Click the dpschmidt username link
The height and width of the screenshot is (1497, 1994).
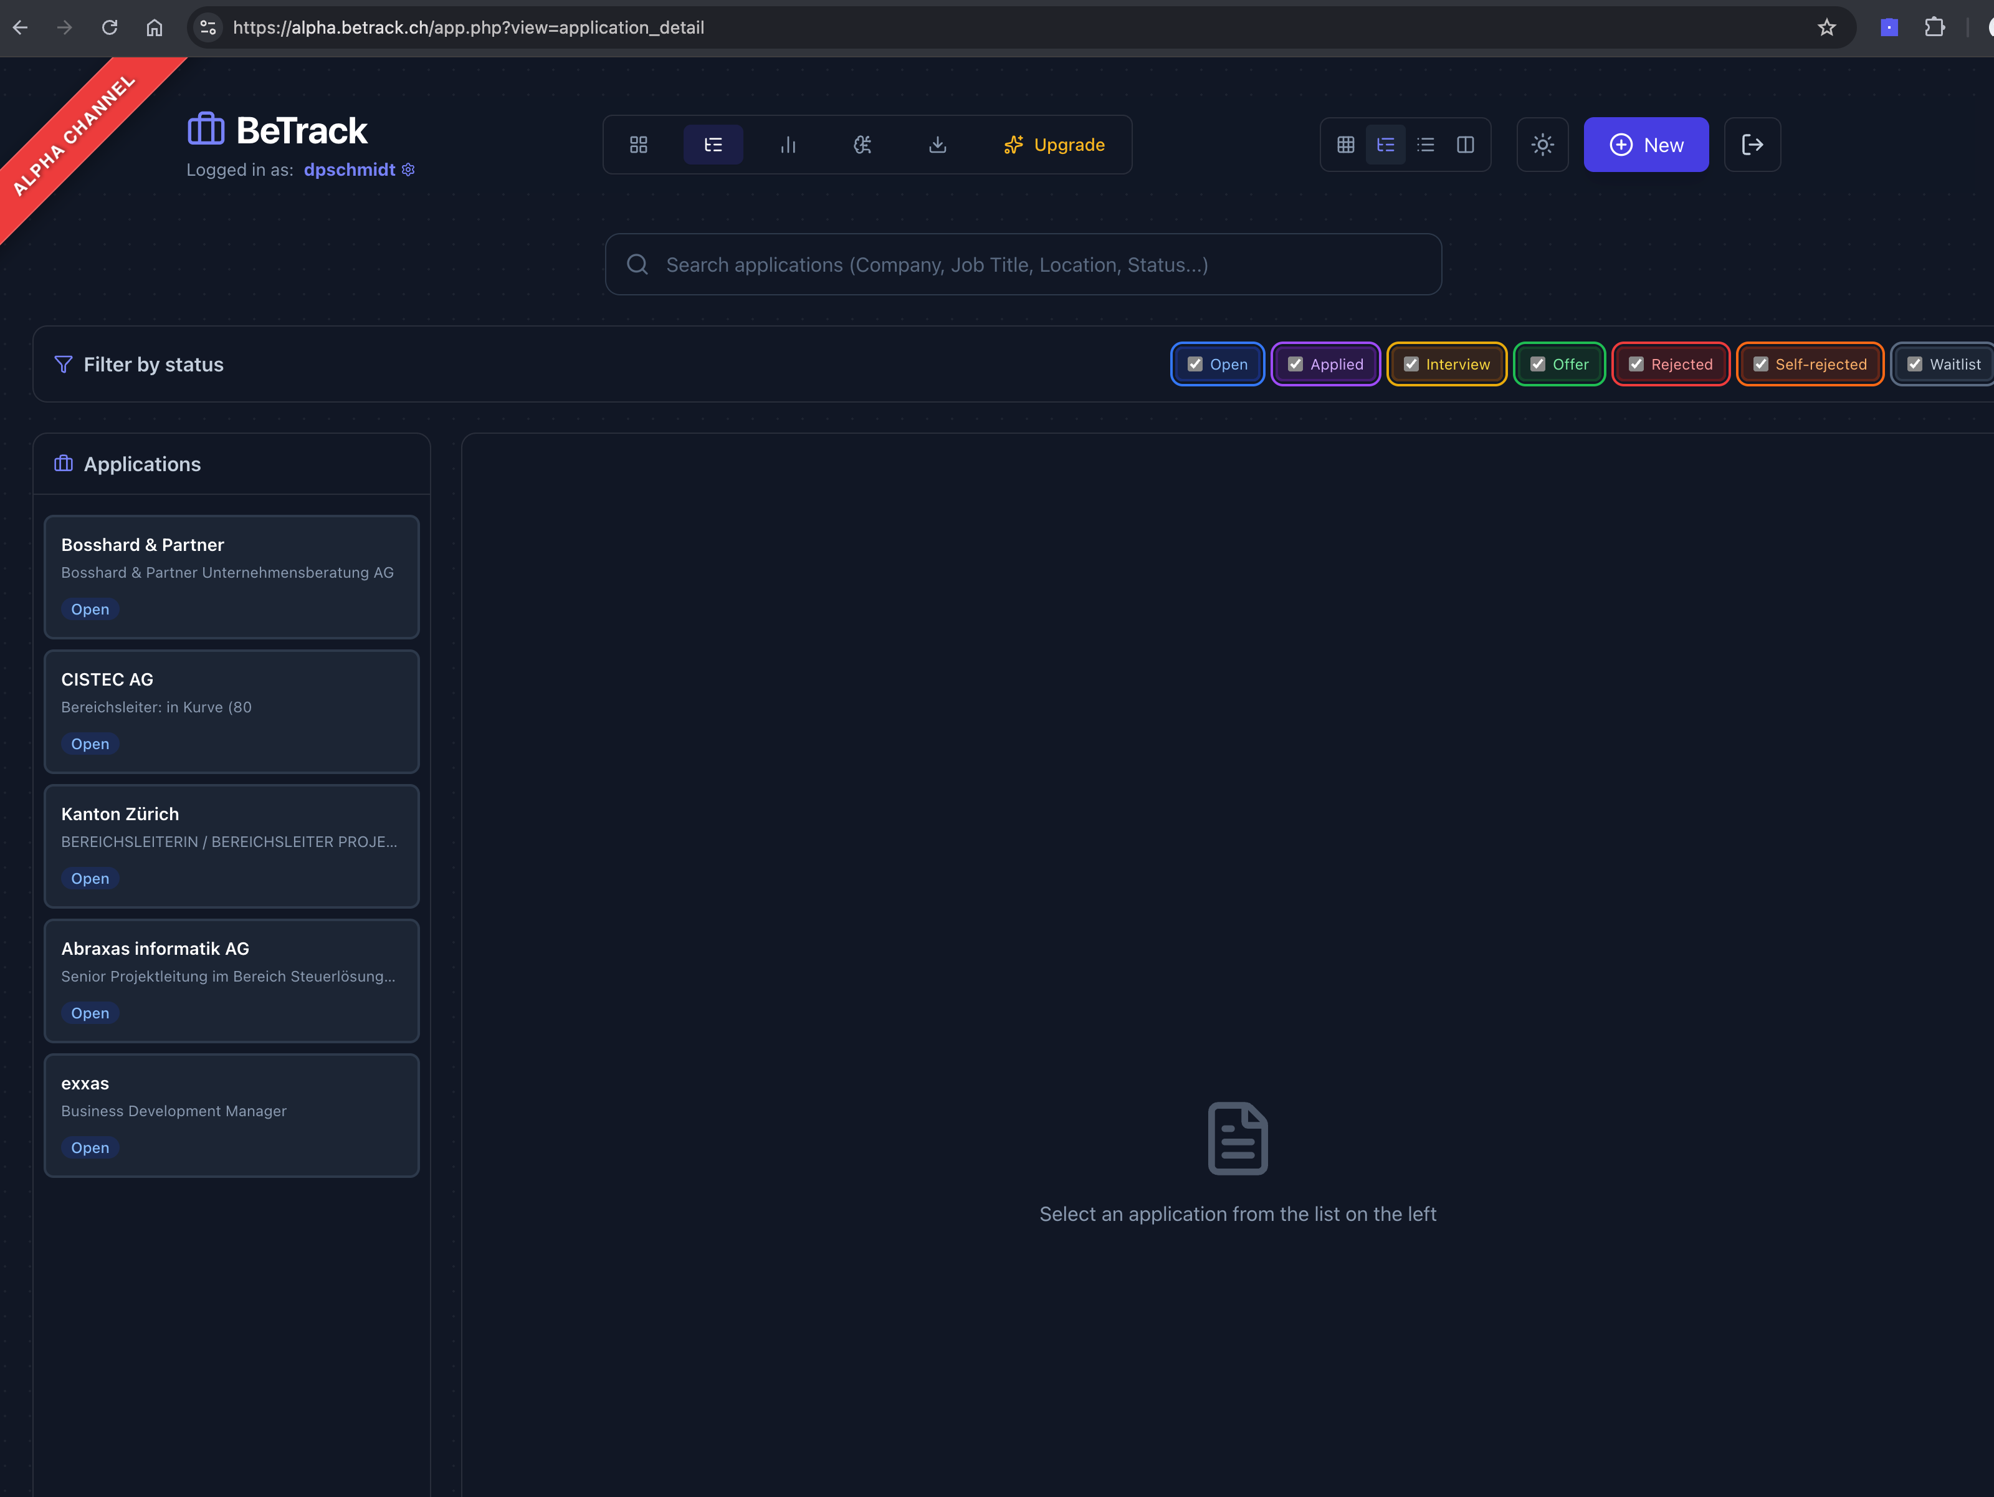349,170
